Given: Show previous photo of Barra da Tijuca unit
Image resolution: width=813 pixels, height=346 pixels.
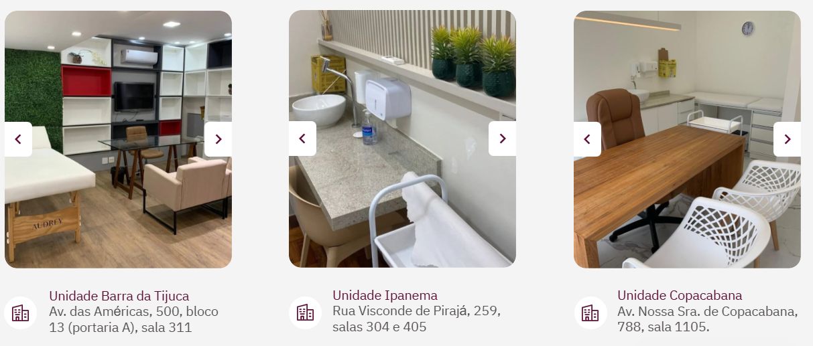Looking at the screenshot, I should pos(18,139).
